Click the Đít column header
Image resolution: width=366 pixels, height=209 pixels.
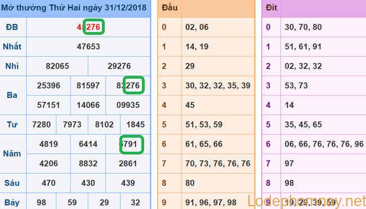[x=271, y=8]
